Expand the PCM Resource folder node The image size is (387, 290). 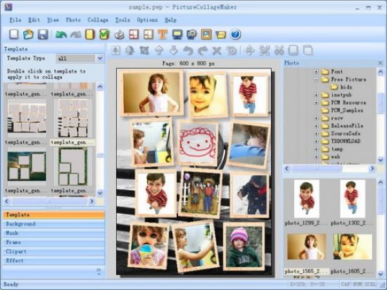coord(316,103)
